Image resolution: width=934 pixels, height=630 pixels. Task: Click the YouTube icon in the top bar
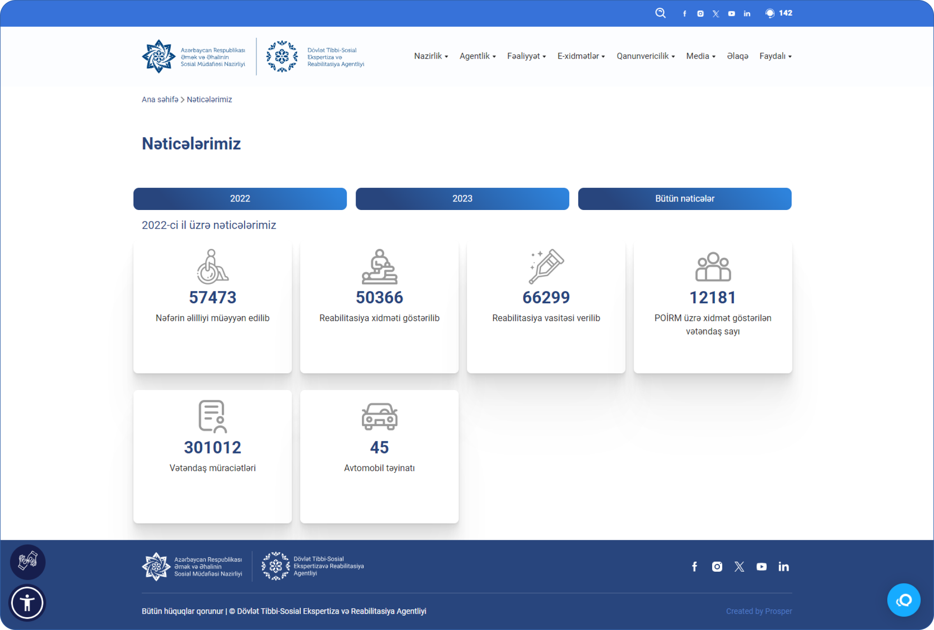coord(732,14)
